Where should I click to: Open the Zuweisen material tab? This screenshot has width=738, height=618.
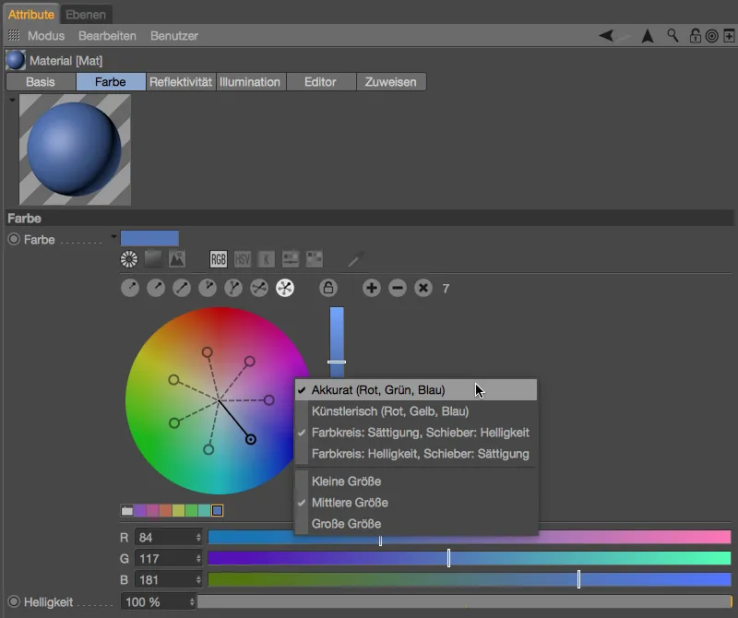tap(391, 82)
